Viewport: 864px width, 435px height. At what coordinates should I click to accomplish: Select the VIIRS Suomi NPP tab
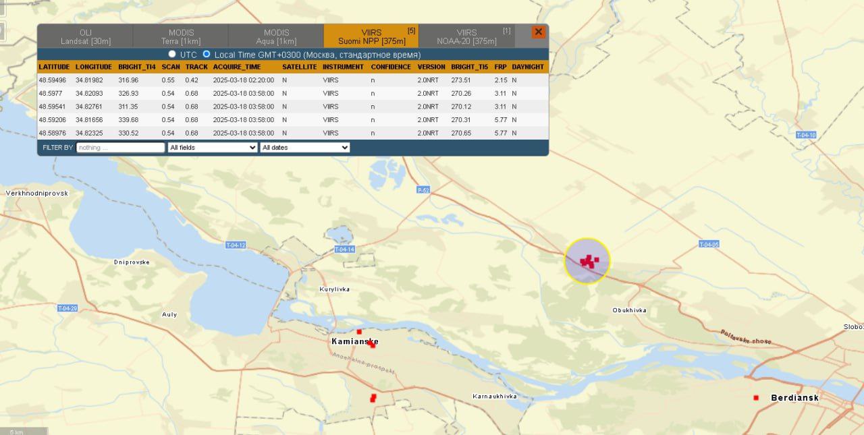371,36
